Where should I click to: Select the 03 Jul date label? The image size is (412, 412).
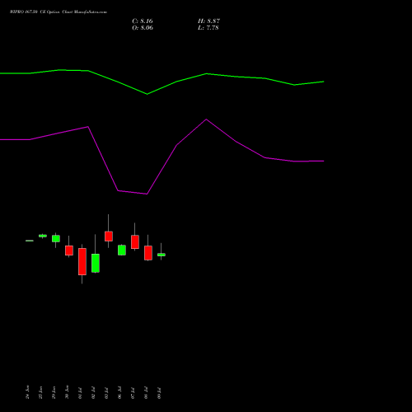click(x=106, y=393)
